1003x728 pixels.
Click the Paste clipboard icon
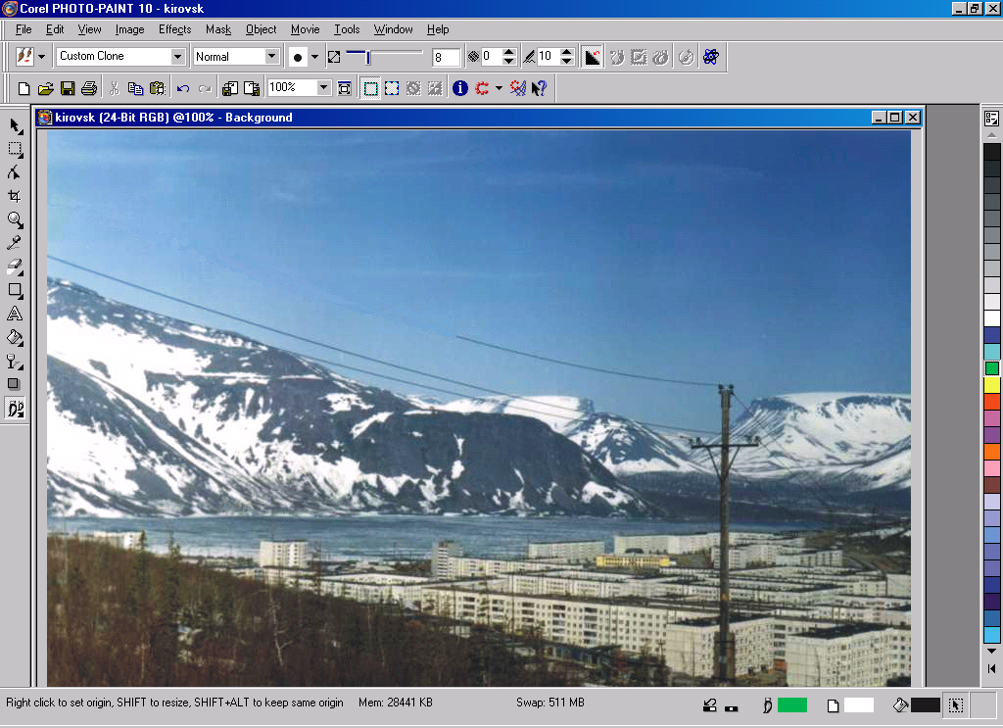point(158,88)
